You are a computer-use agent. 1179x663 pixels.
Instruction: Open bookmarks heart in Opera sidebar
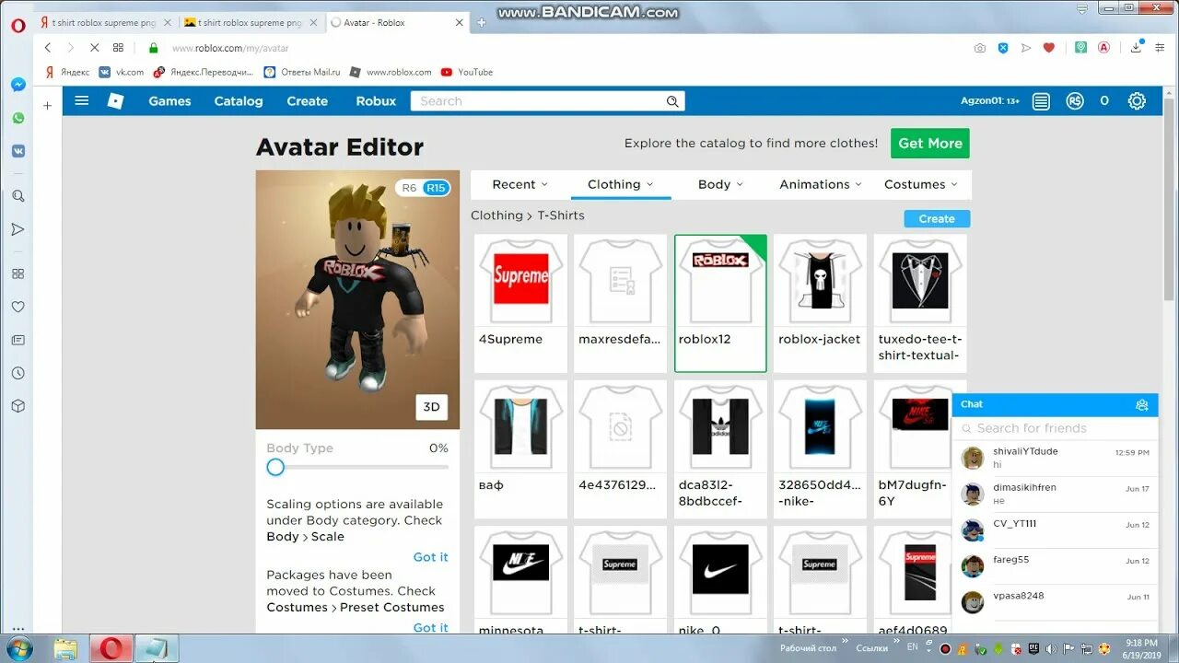(x=18, y=307)
